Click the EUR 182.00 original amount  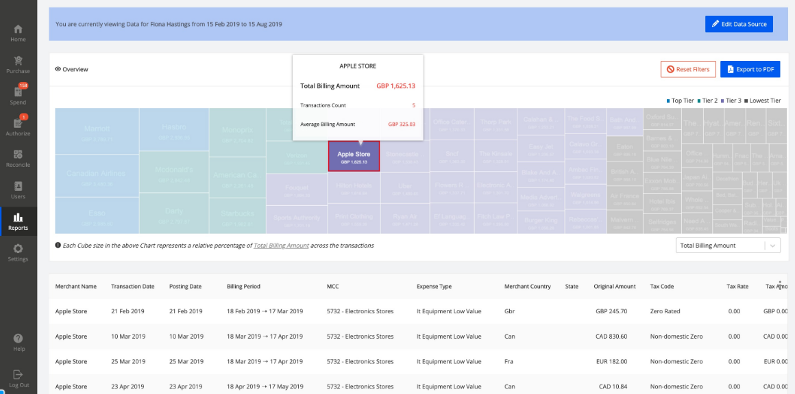(x=612, y=362)
